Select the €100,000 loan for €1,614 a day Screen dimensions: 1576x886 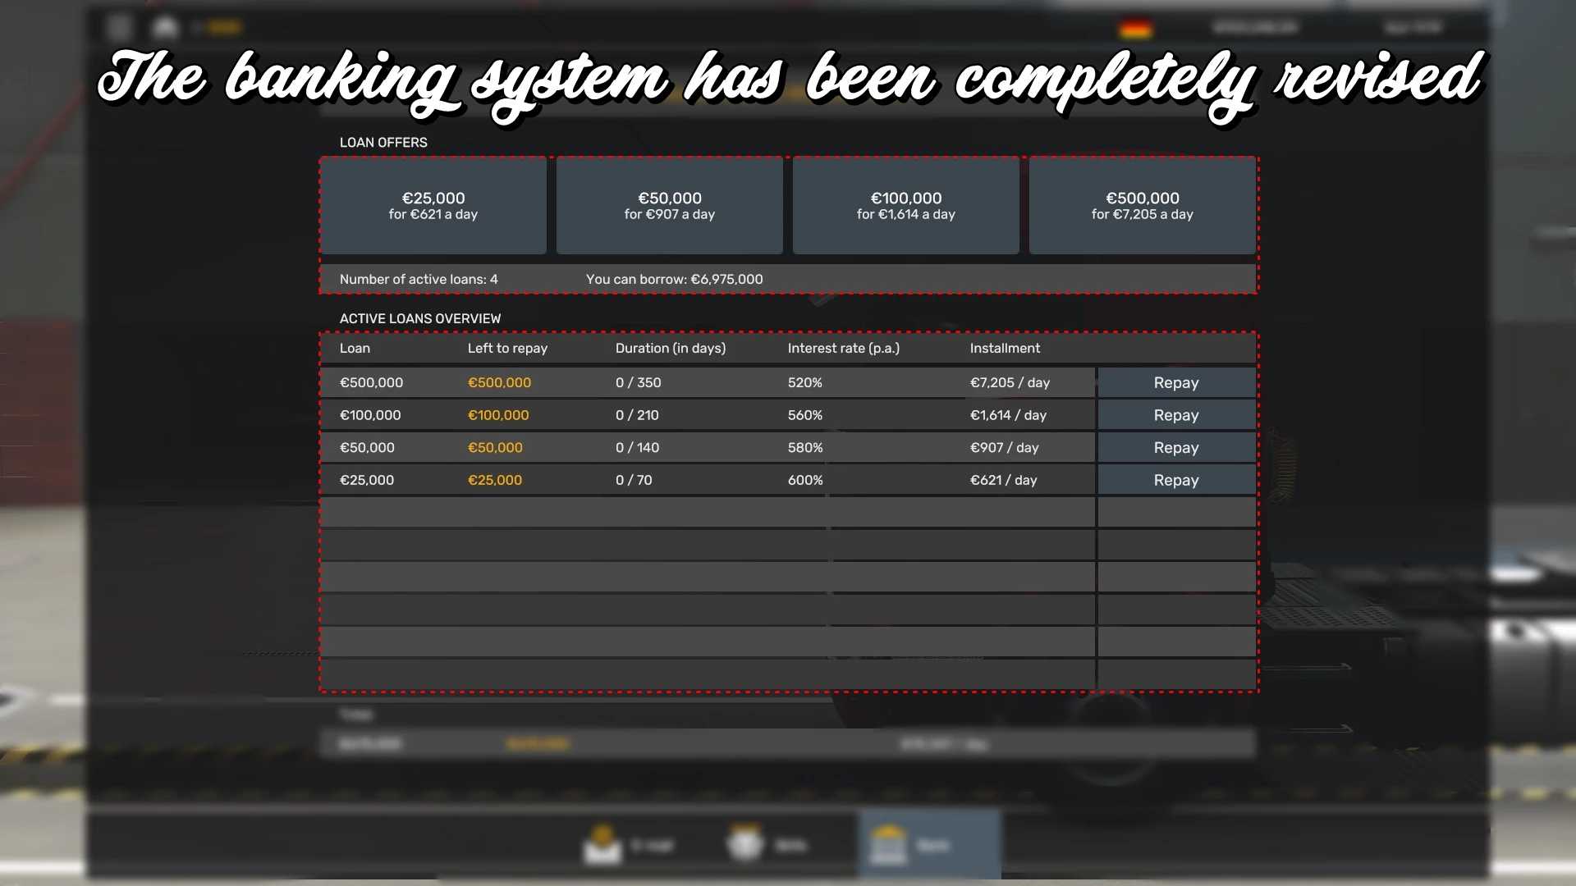coord(905,205)
